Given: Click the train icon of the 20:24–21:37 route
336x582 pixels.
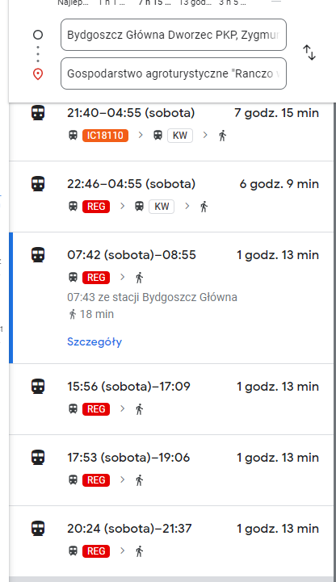Looking at the screenshot, I should click(38, 528).
